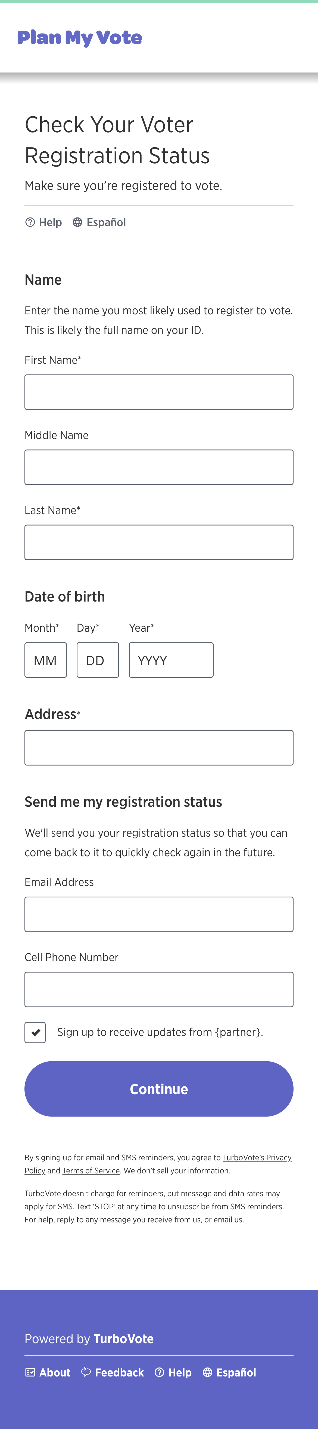Screen dimensions: 318x1429
Task: Click the Plan My Vote logo
Action: (x=80, y=37)
